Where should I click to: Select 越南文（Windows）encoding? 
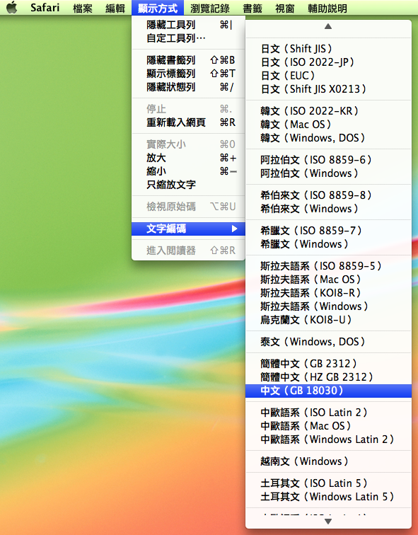[328, 461]
